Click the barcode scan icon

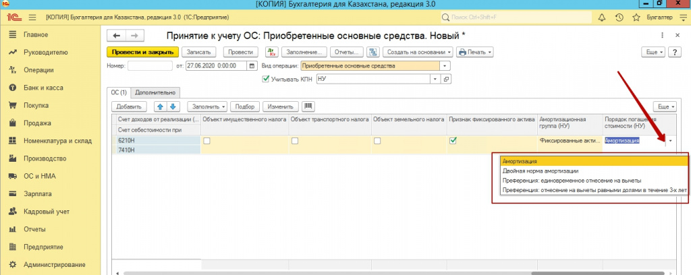point(308,106)
